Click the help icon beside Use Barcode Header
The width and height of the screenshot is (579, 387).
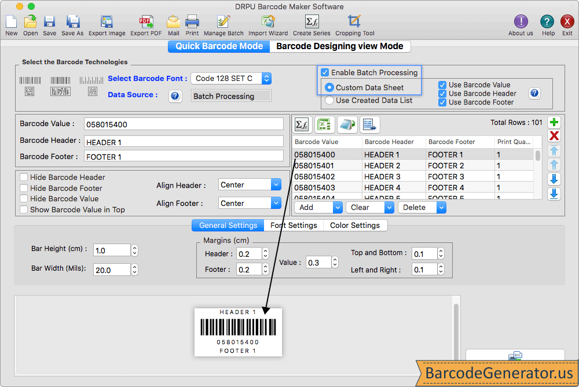coord(534,93)
